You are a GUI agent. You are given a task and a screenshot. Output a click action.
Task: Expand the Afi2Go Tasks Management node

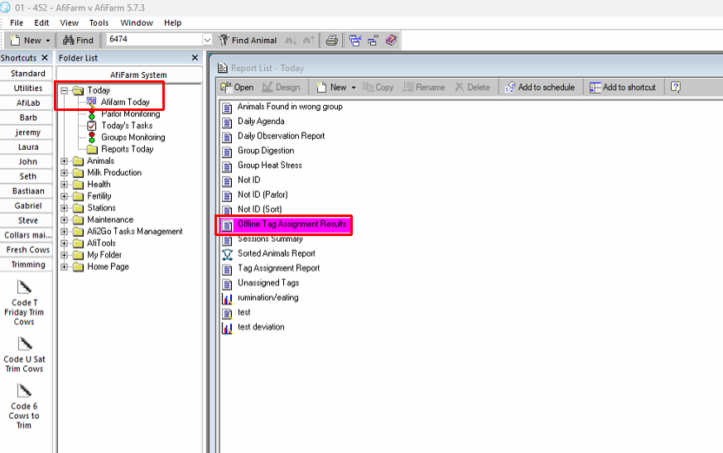[x=65, y=232]
